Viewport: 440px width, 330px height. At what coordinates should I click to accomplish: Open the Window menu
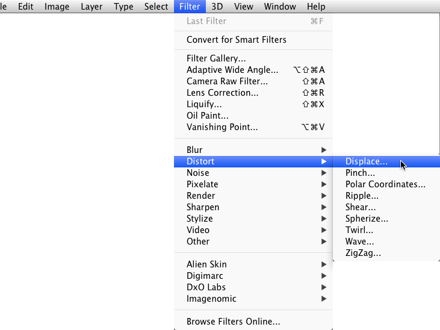[280, 7]
